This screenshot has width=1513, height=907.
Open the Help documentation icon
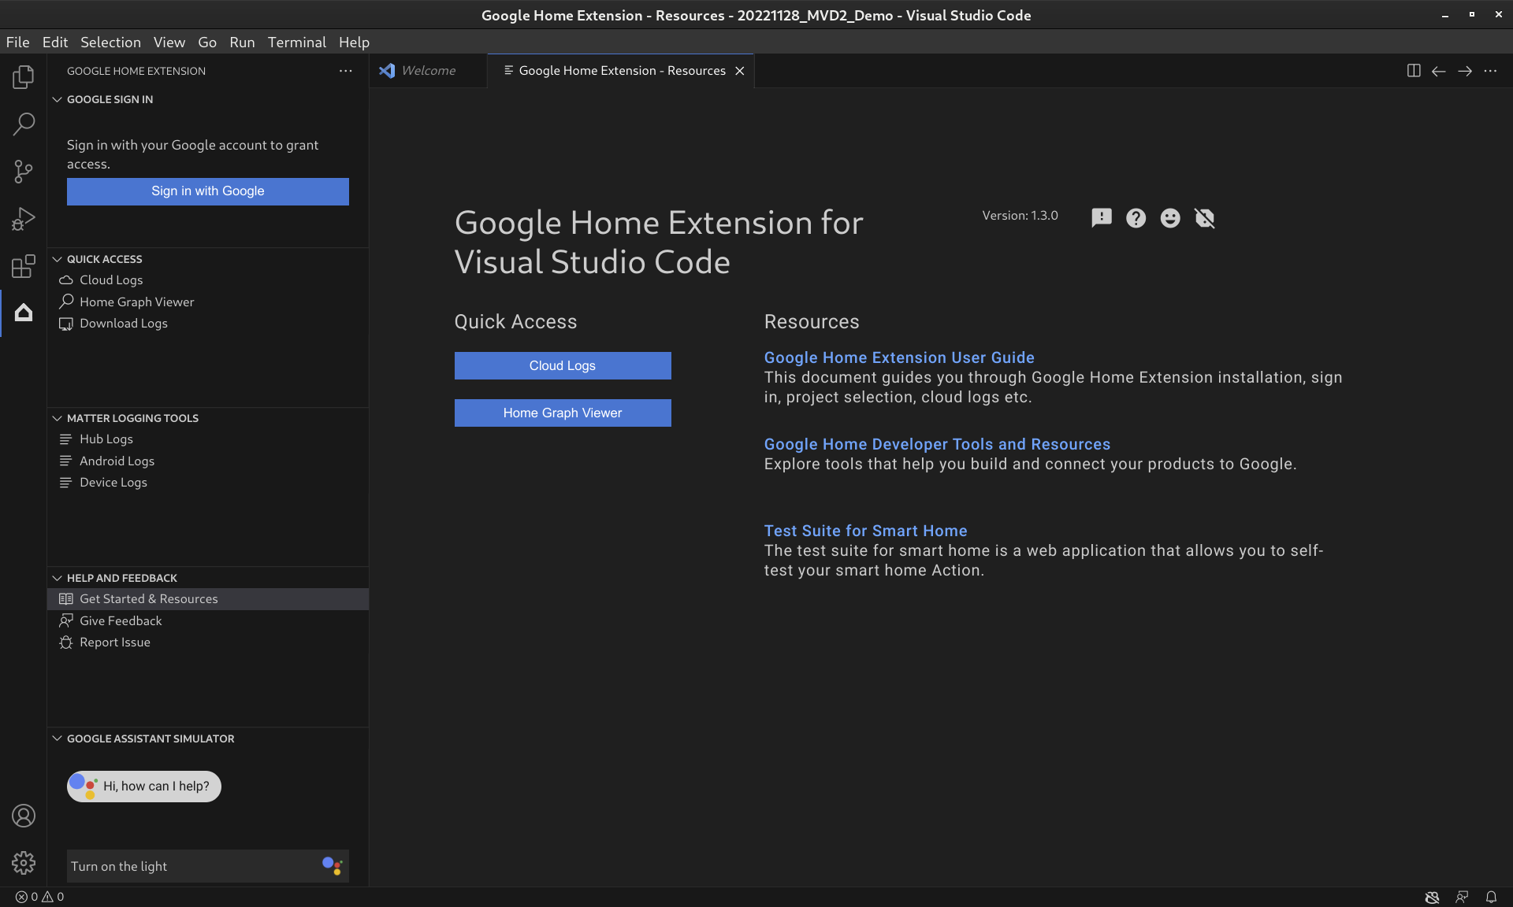[x=1137, y=217]
